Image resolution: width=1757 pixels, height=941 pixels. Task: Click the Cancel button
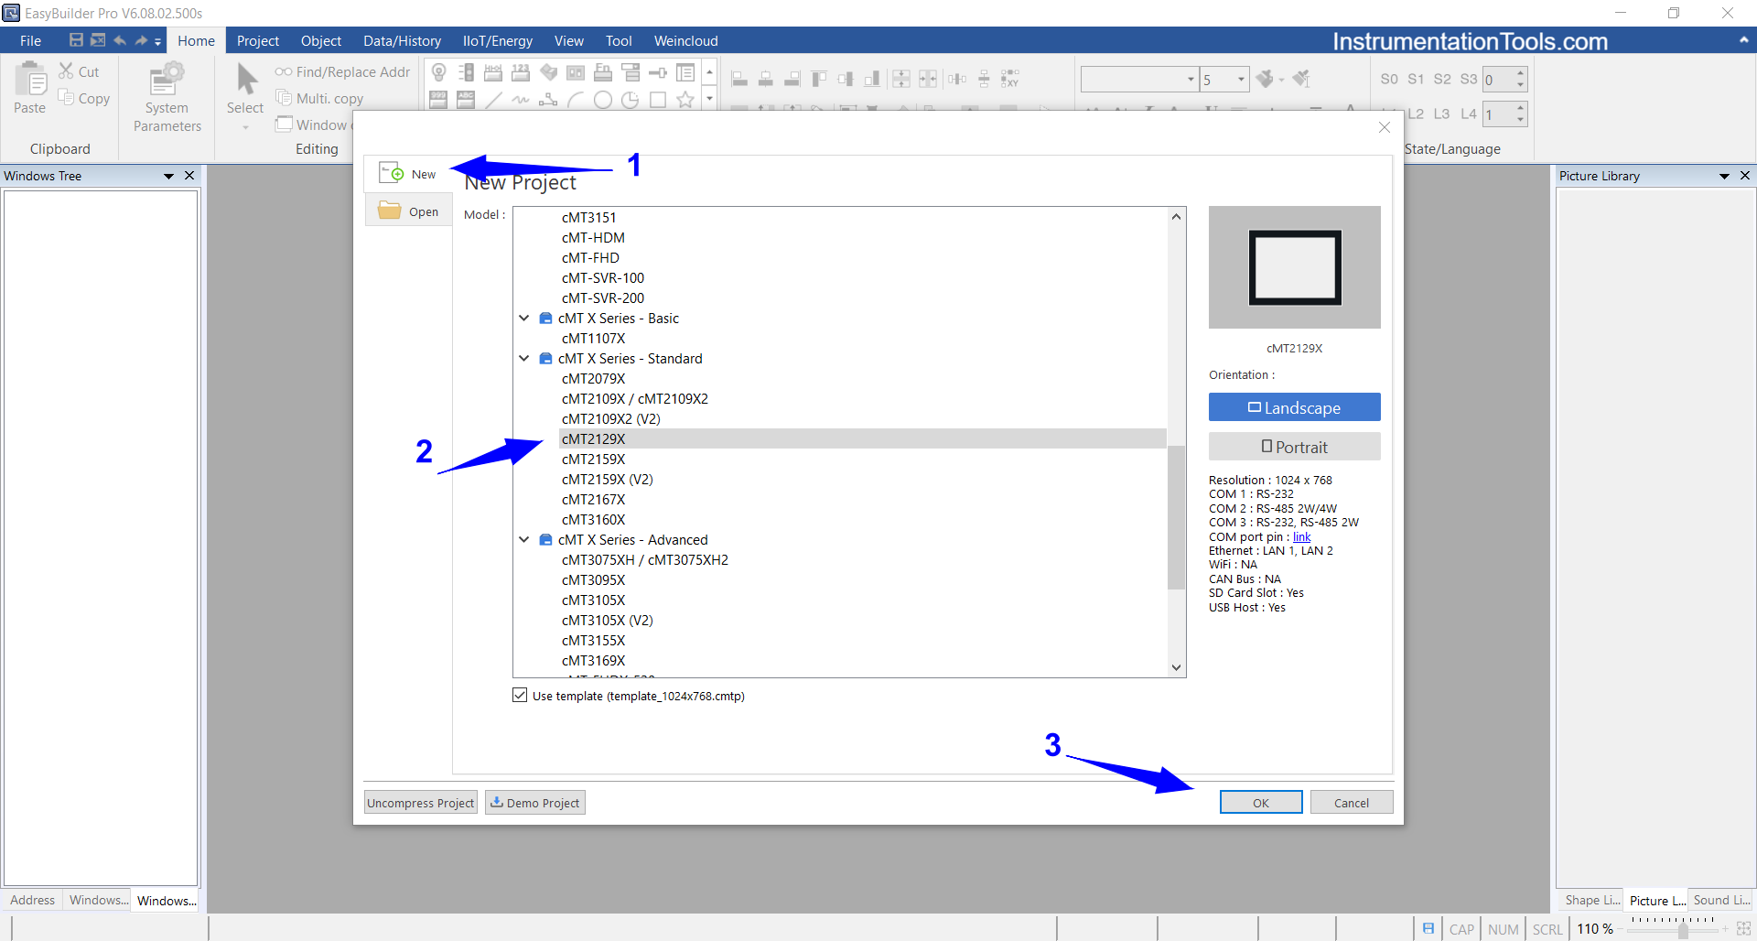click(x=1351, y=802)
